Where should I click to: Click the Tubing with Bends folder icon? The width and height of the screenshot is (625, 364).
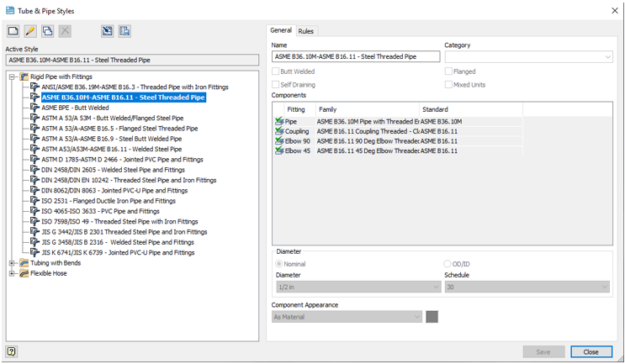click(x=24, y=263)
